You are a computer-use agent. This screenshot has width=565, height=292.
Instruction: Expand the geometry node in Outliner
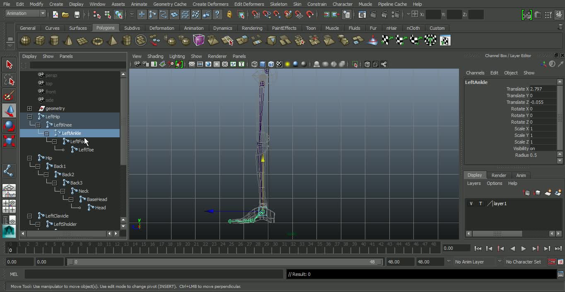pos(29,108)
